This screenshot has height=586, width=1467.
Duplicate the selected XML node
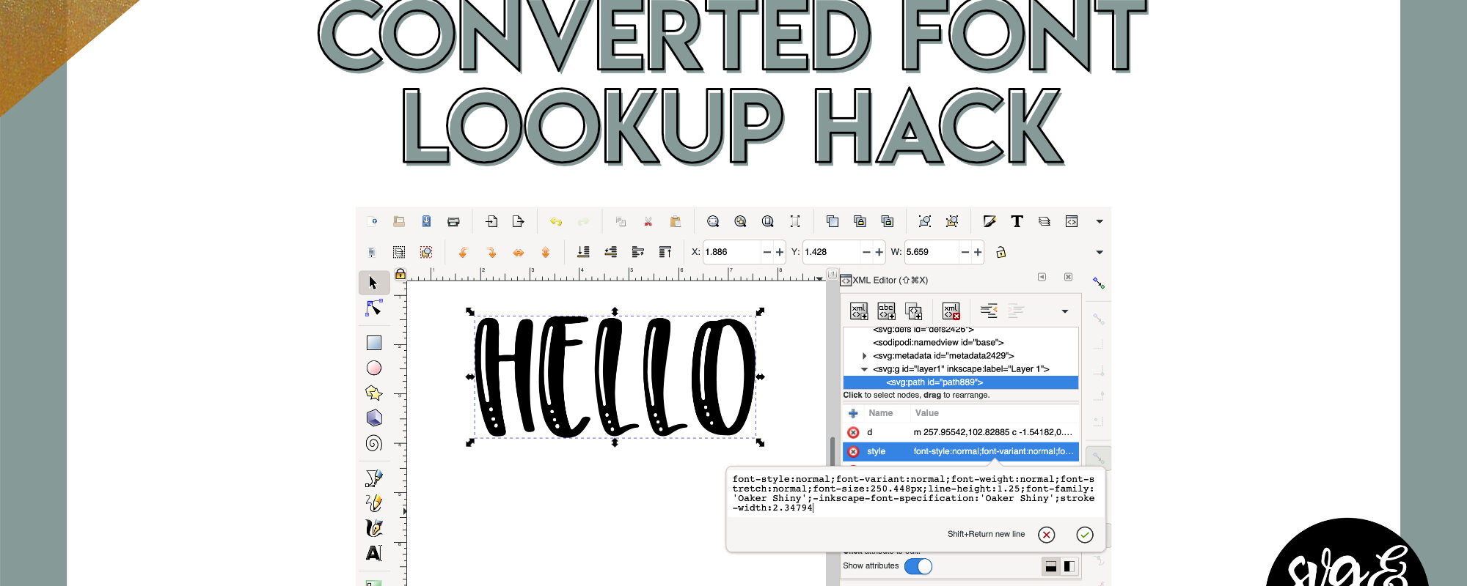coord(914,311)
